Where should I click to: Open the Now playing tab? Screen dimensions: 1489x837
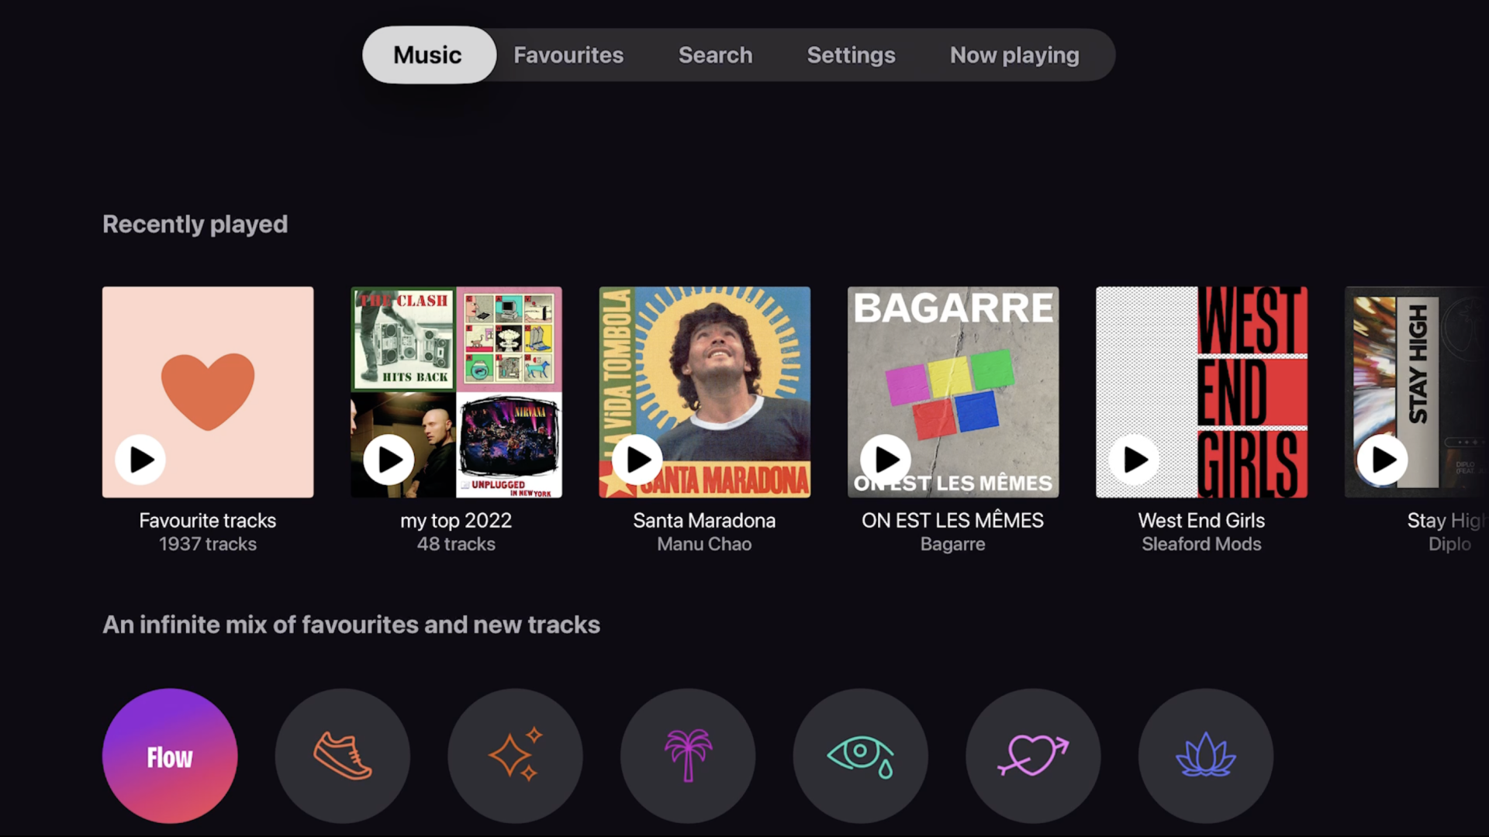[1014, 55]
